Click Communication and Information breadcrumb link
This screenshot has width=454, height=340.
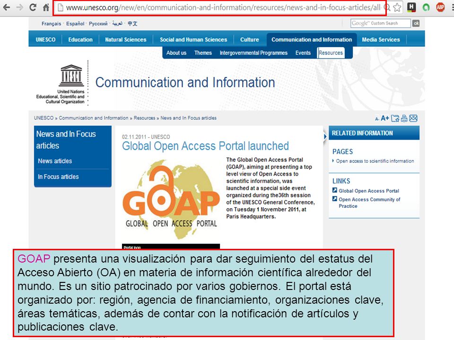pyautogui.click(x=94, y=118)
